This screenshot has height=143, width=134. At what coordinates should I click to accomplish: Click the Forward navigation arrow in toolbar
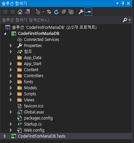13,12
